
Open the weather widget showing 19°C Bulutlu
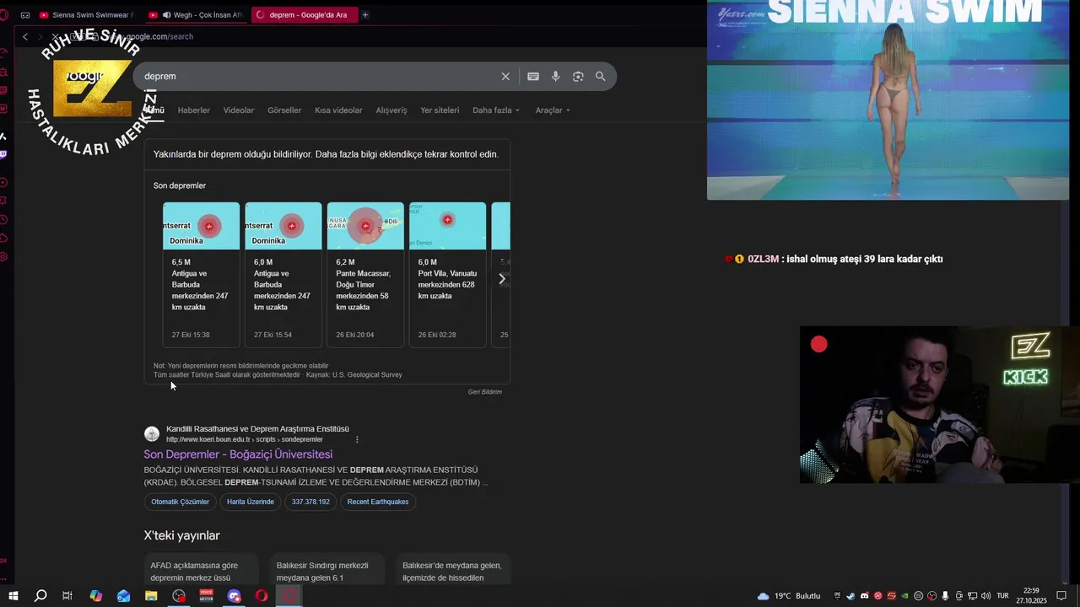[789, 596]
